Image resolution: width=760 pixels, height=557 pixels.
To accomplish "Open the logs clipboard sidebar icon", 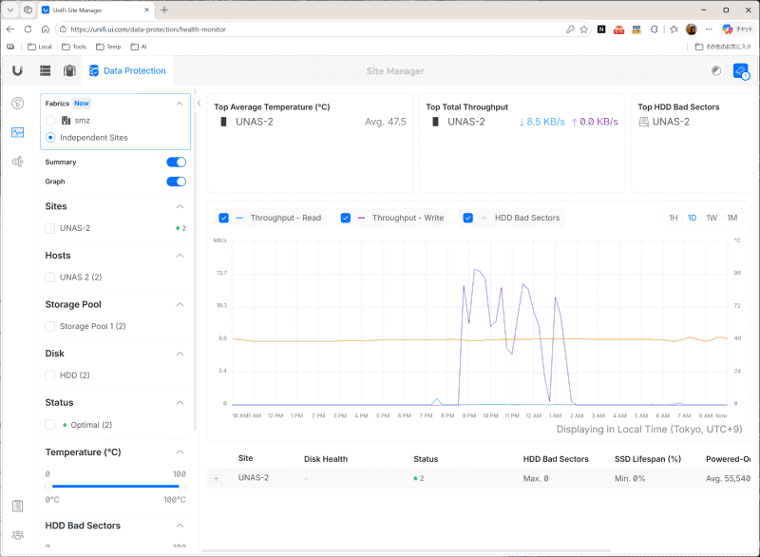I will [x=17, y=506].
